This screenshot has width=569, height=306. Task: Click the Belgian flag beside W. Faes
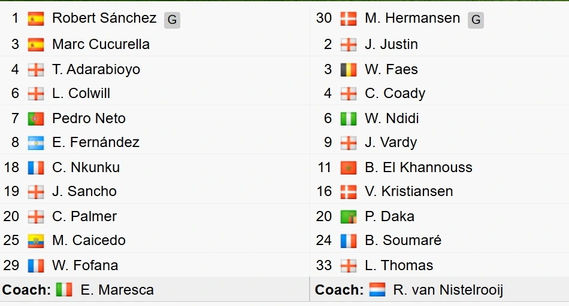pos(349,69)
